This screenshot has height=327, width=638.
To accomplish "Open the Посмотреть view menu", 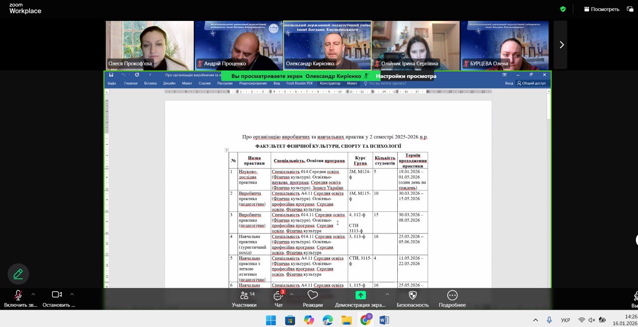I will tap(601, 9).
